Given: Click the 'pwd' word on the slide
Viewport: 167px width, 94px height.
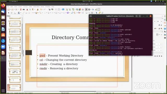Looking at the screenshot, I should pos(42,56).
